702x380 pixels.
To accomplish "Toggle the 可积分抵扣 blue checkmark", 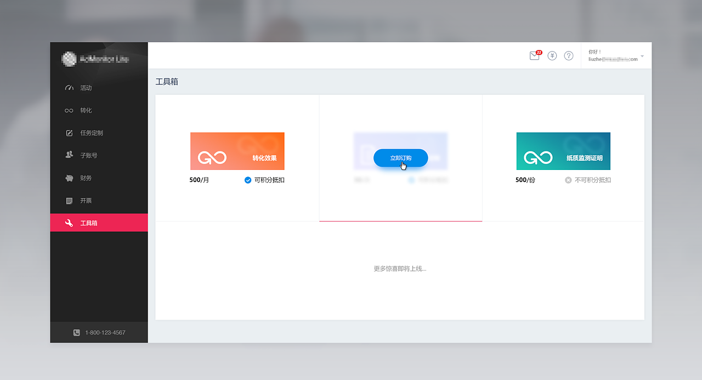I will [x=248, y=180].
